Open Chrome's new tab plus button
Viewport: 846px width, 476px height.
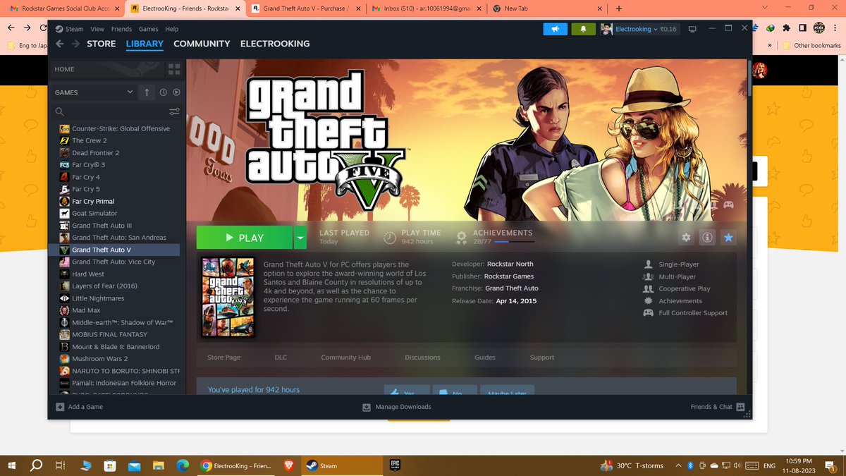tap(619, 8)
